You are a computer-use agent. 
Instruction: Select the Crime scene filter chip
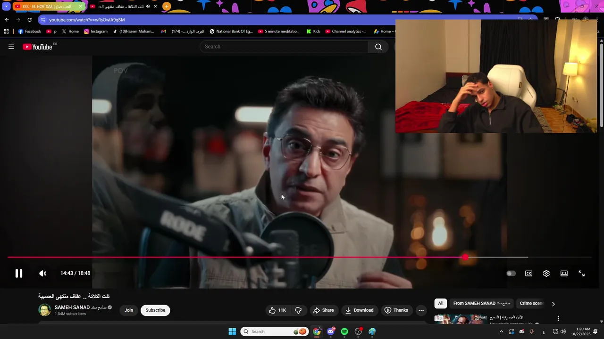pyautogui.click(x=532, y=304)
